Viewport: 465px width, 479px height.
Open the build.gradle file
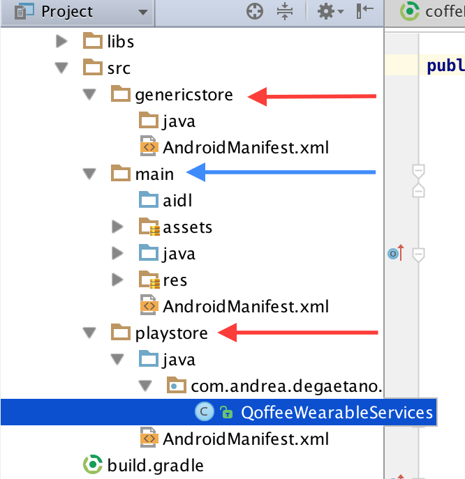coord(156,465)
